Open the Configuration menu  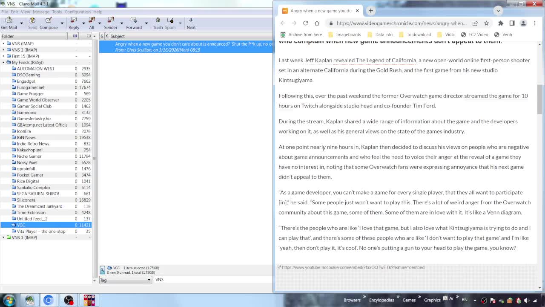(77, 12)
